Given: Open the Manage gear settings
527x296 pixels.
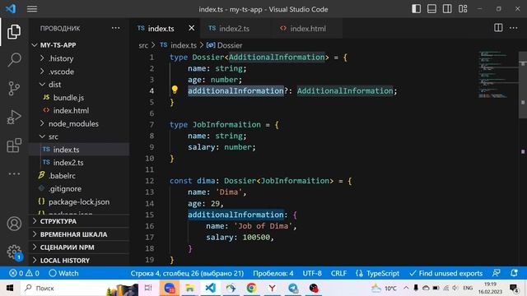Looking at the screenshot, I should 14,252.
